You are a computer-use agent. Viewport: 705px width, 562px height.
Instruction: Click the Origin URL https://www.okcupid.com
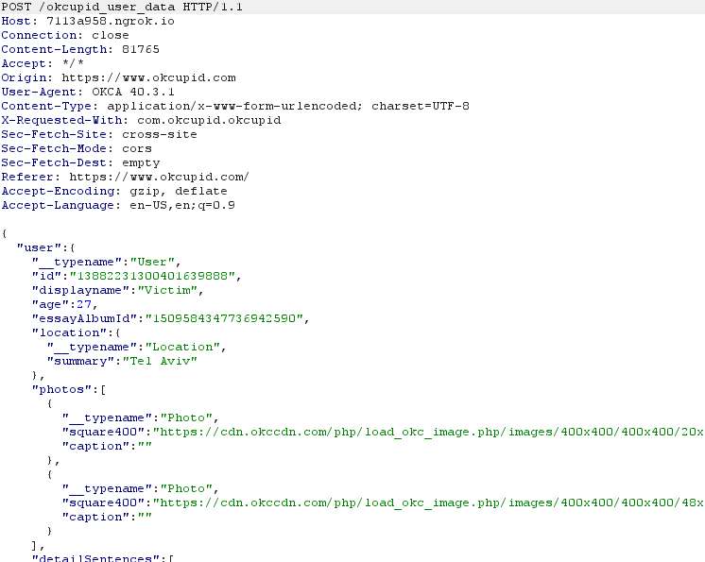point(148,77)
